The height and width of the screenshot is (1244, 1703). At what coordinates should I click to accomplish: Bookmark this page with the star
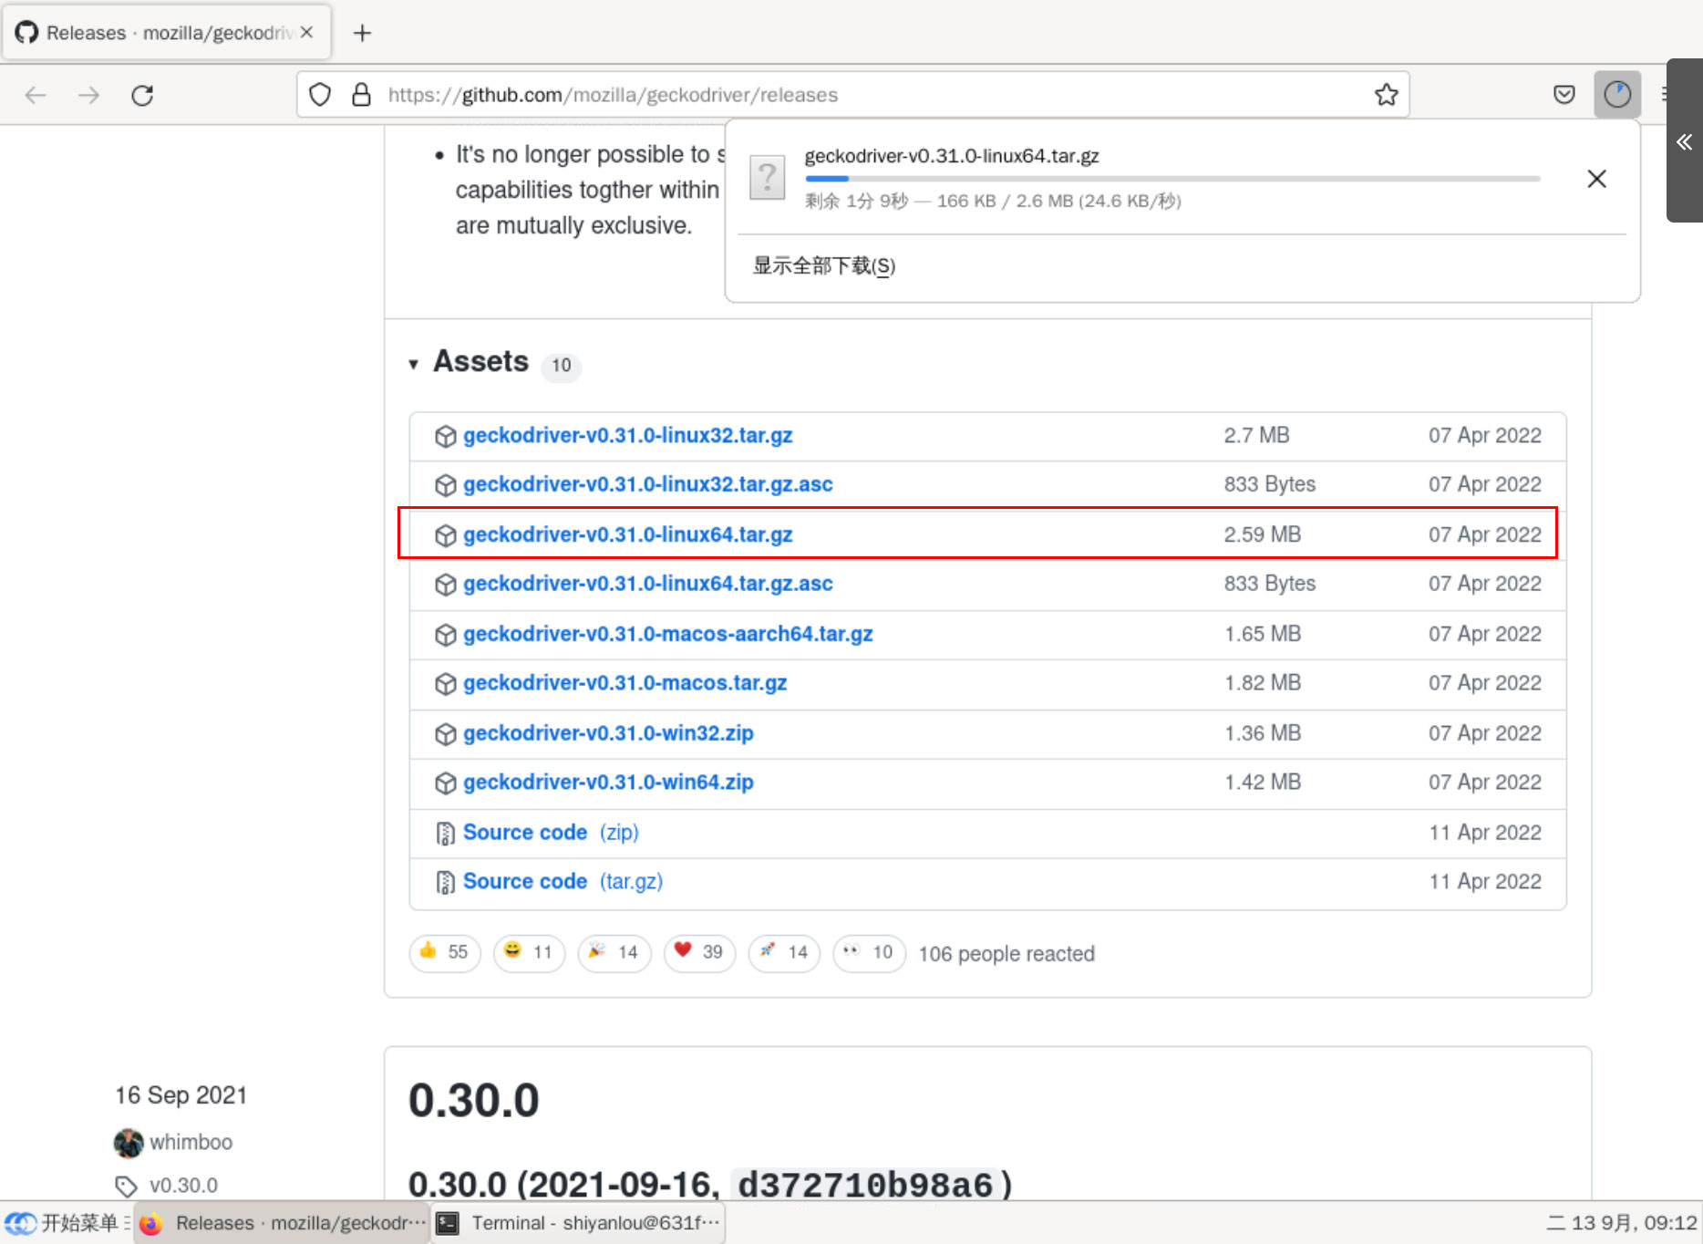[1386, 95]
